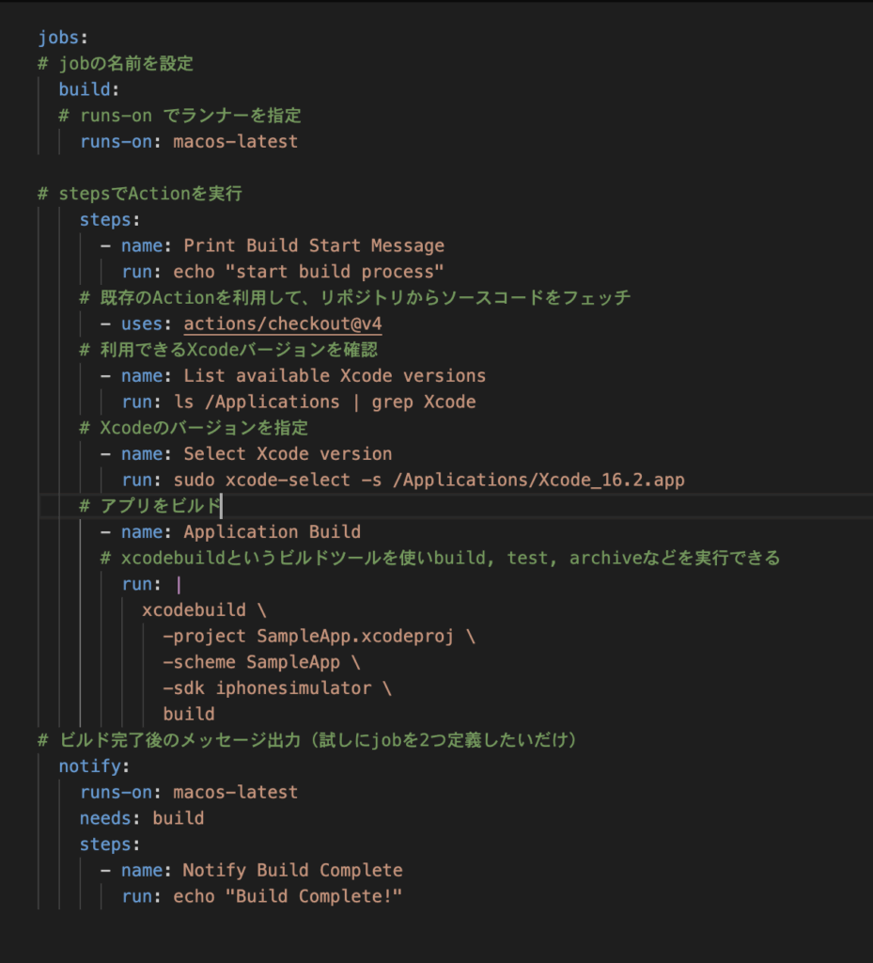Click the "List available Xcode versions" step name
Viewport: 873px width, 963px height.
(x=334, y=375)
